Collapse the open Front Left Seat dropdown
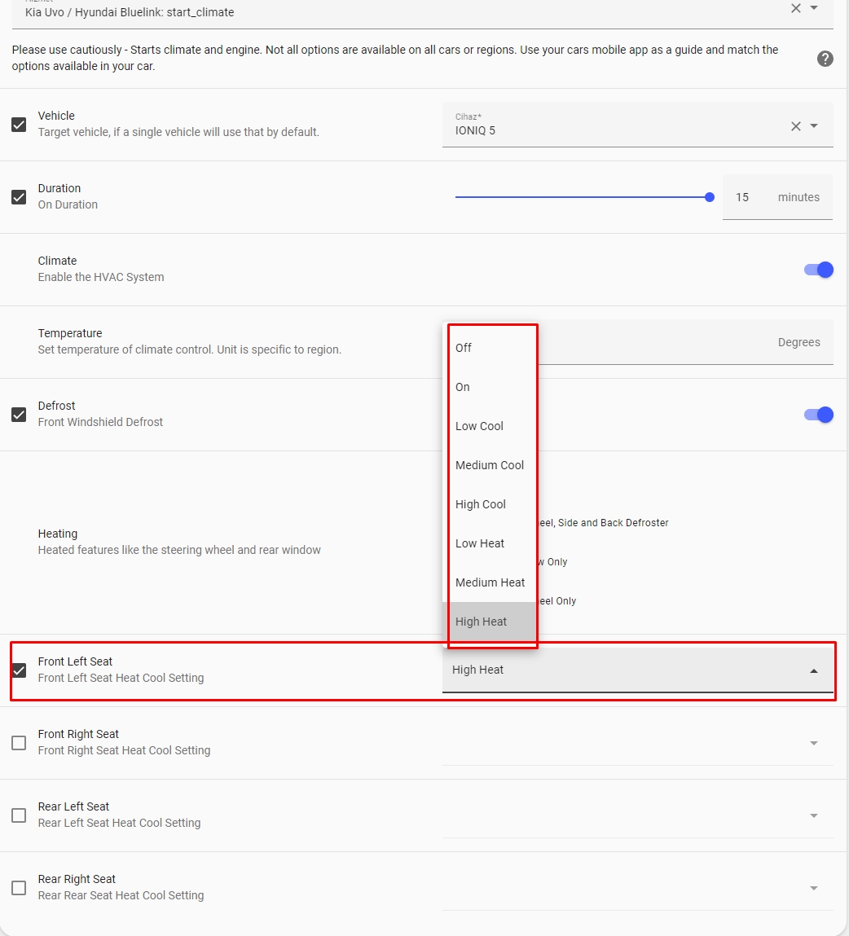 [x=812, y=670]
